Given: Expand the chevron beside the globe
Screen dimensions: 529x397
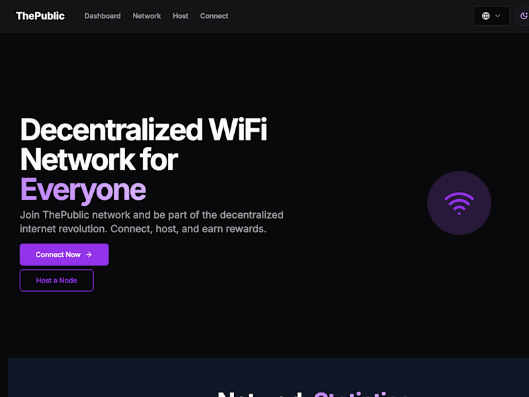Looking at the screenshot, I should [498, 16].
